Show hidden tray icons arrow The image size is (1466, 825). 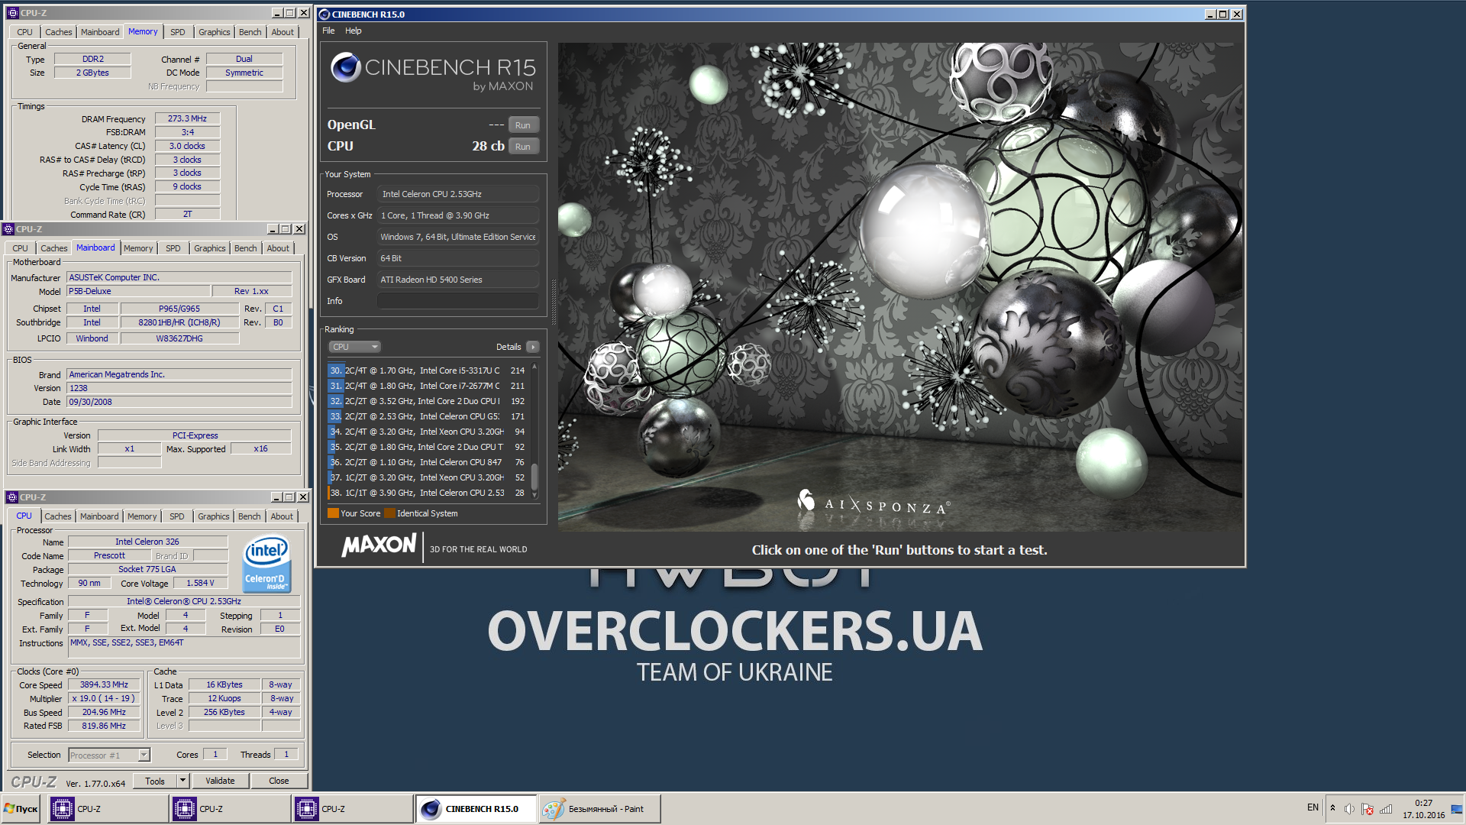[x=1332, y=808]
